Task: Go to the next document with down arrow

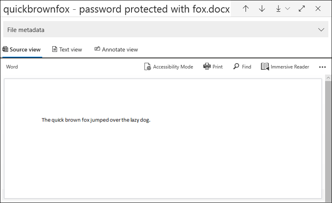Action: point(262,9)
